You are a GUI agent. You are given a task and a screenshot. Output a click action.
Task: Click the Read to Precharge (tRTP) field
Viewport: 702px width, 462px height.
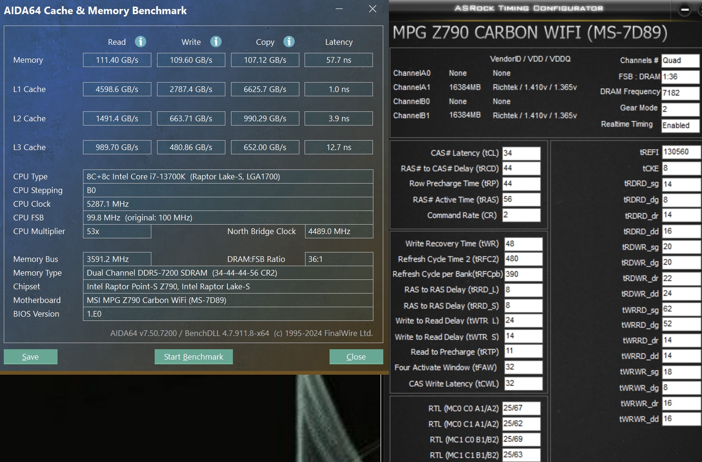pos(523,351)
